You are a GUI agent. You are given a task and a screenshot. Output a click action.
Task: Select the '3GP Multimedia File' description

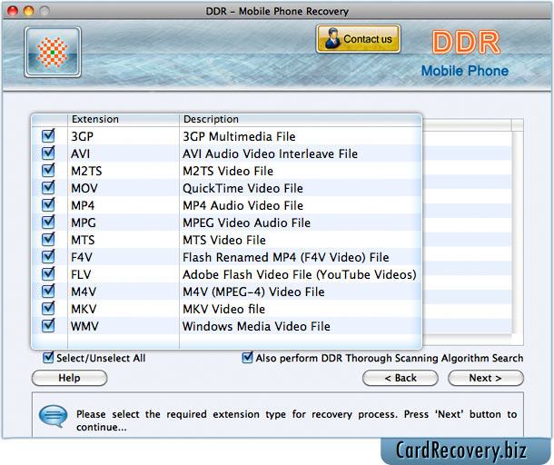click(x=239, y=136)
